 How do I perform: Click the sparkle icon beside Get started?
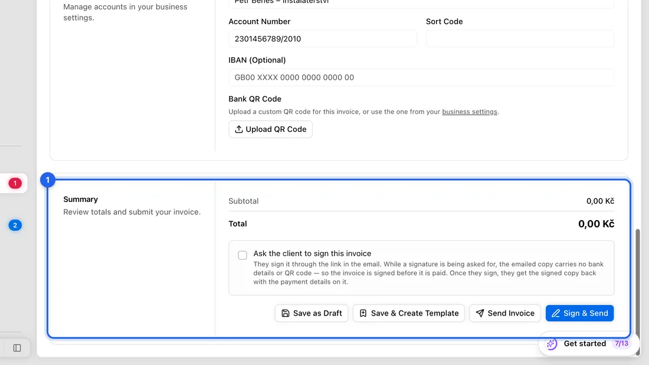[551, 344]
